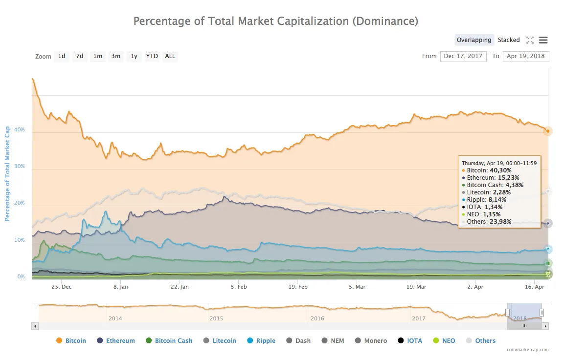Toggle Bitcoin series in legend

click(71, 340)
